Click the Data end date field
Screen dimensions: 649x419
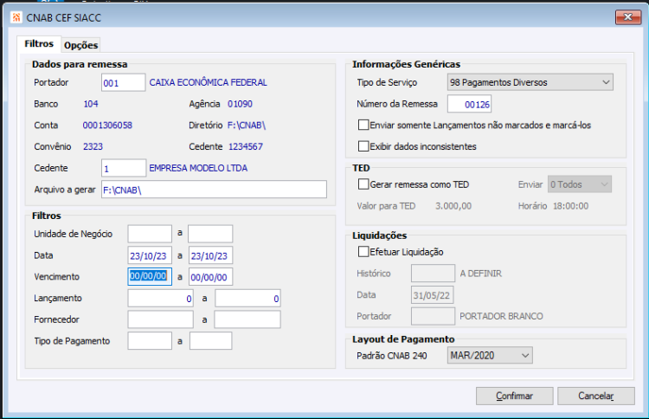click(210, 255)
